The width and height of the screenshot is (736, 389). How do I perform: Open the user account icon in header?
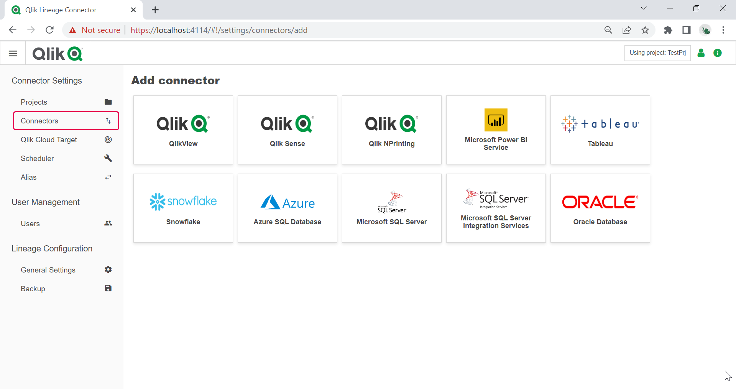tap(701, 53)
